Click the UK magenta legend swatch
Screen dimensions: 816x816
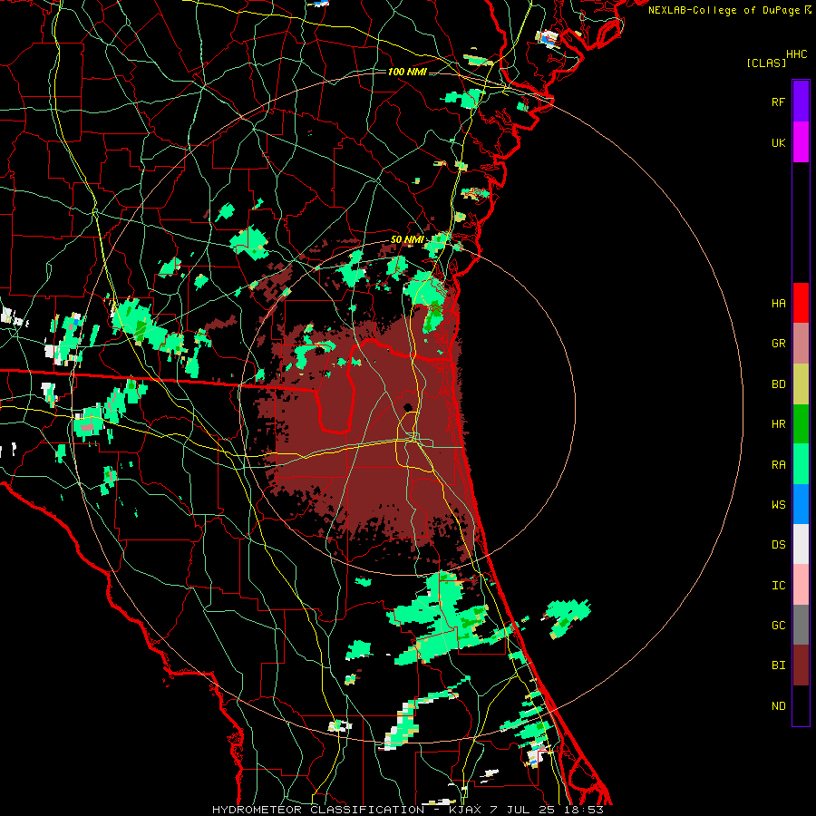[x=801, y=142]
